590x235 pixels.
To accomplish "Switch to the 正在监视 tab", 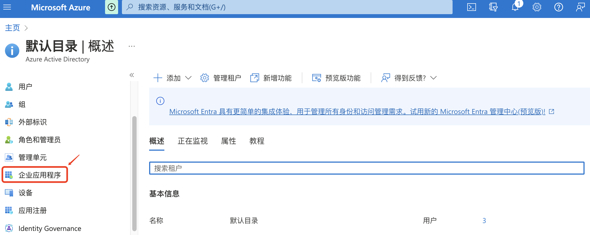I will [193, 141].
